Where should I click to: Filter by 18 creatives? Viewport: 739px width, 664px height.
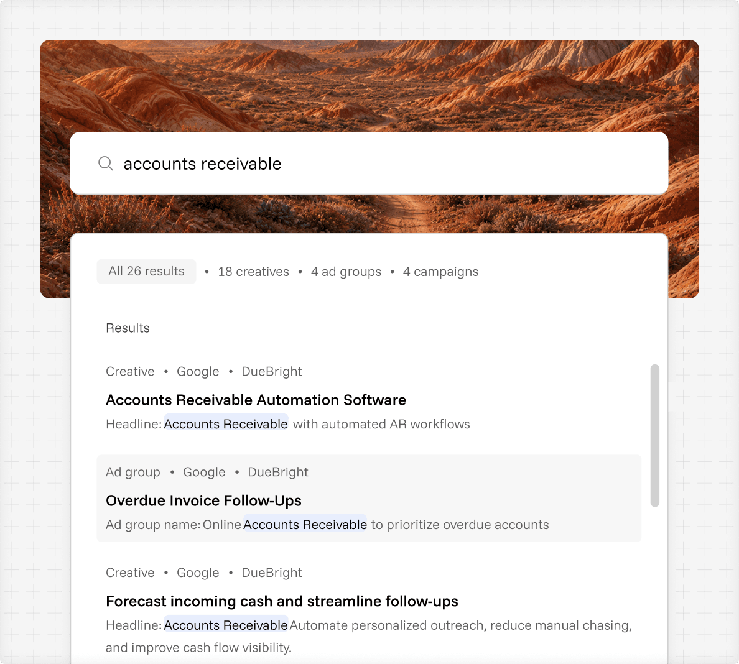click(253, 272)
